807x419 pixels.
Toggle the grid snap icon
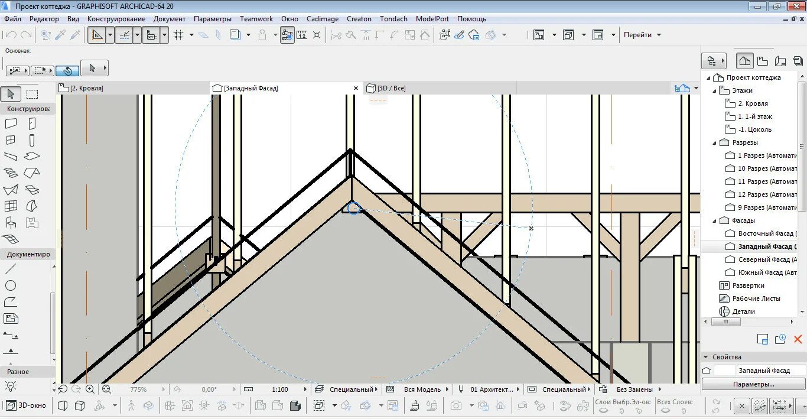coord(179,35)
